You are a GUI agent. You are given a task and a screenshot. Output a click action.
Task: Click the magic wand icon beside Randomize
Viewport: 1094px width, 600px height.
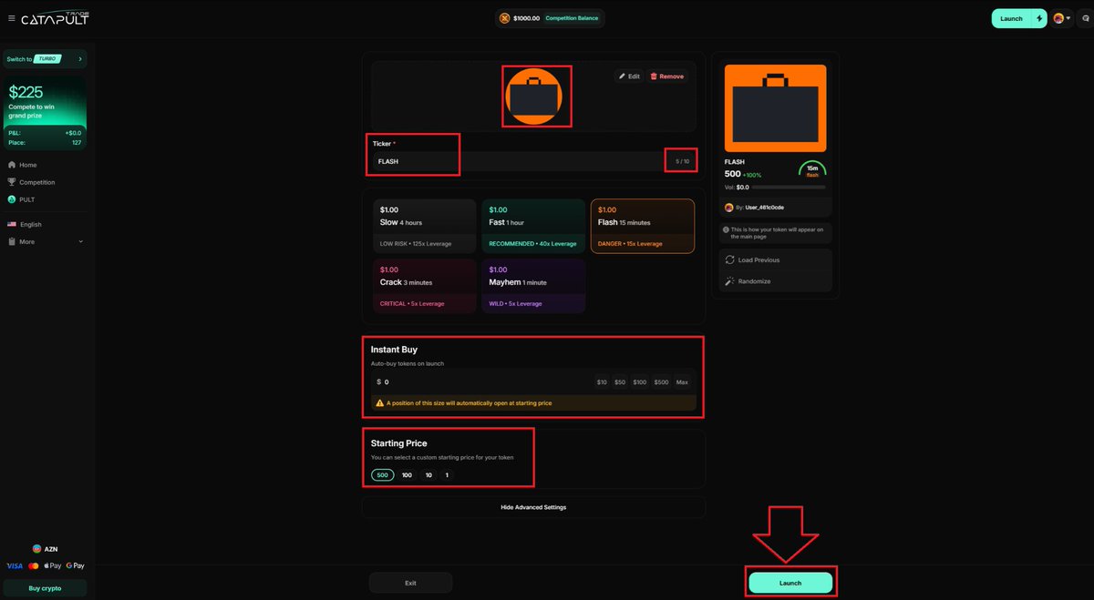[x=730, y=281]
